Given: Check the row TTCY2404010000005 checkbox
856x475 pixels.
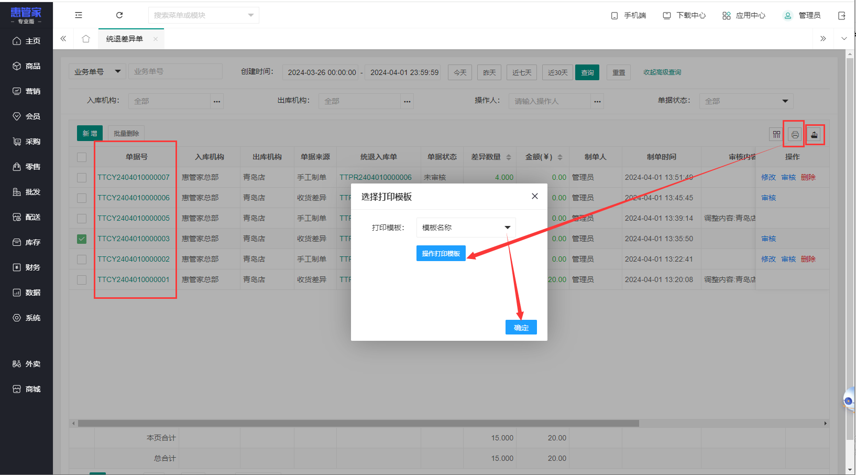Looking at the screenshot, I should tap(82, 219).
